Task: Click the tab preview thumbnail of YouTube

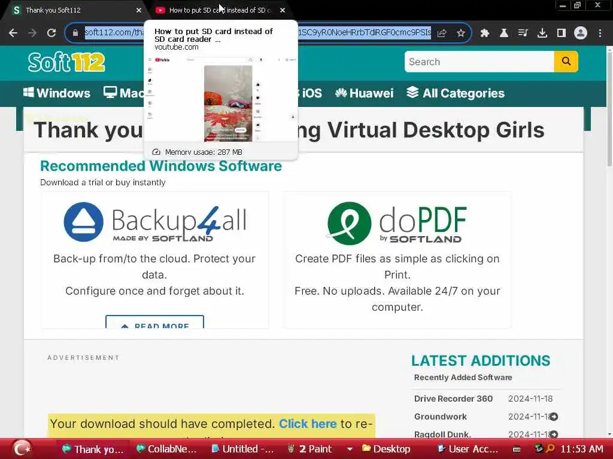Action: pyautogui.click(x=221, y=100)
